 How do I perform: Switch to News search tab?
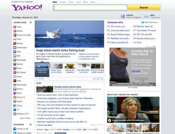pyautogui.click(x=85, y=2)
